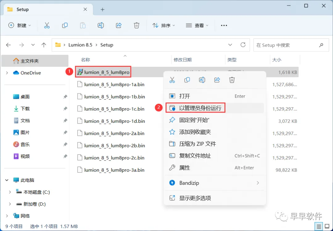The width and height of the screenshot is (333, 231).
Task: Select 打开 in the context menu
Action: click(215, 96)
